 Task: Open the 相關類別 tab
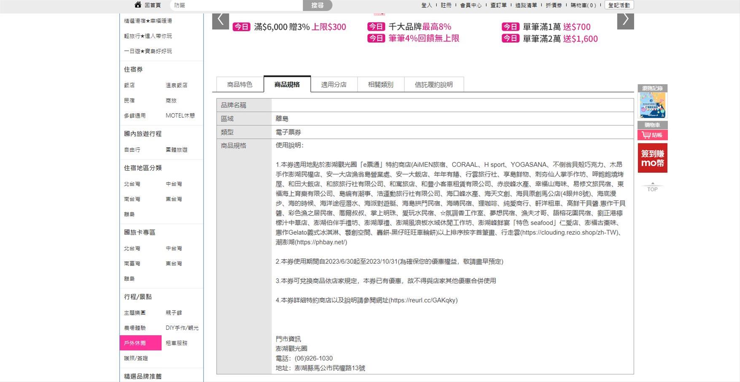(x=381, y=85)
